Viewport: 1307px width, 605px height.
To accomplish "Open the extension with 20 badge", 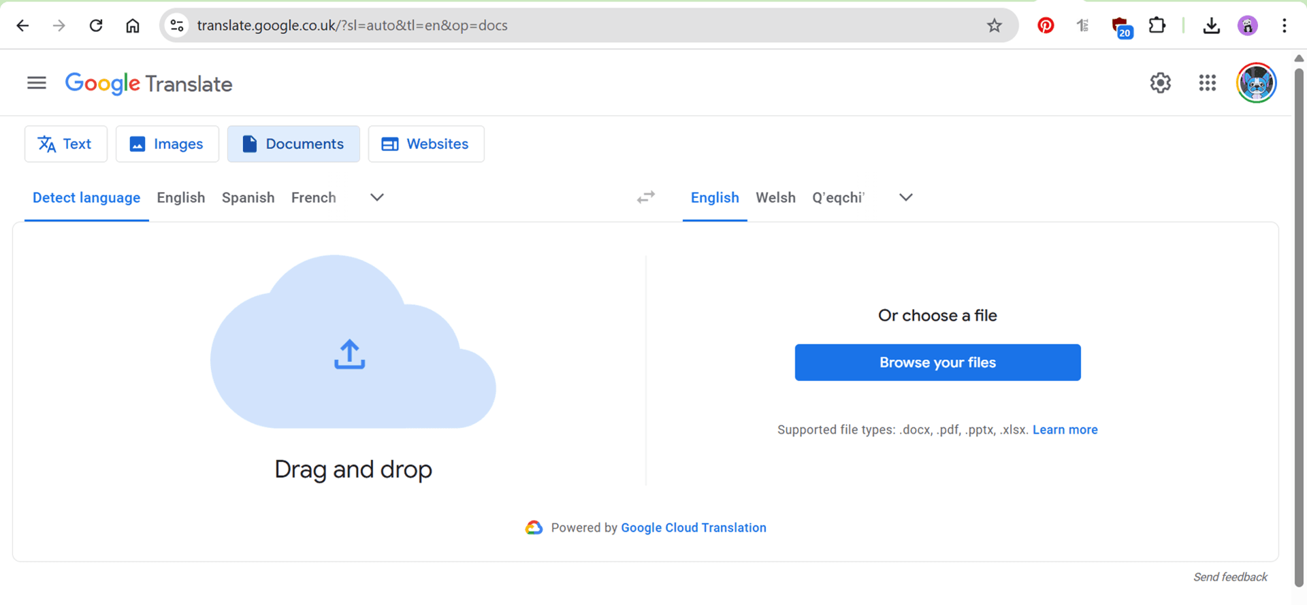I will tap(1120, 27).
